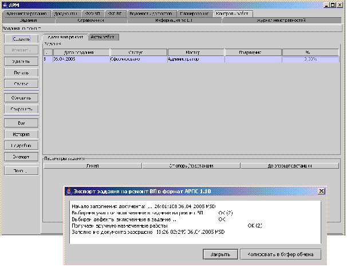Click the Обновить button

point(21,98)
